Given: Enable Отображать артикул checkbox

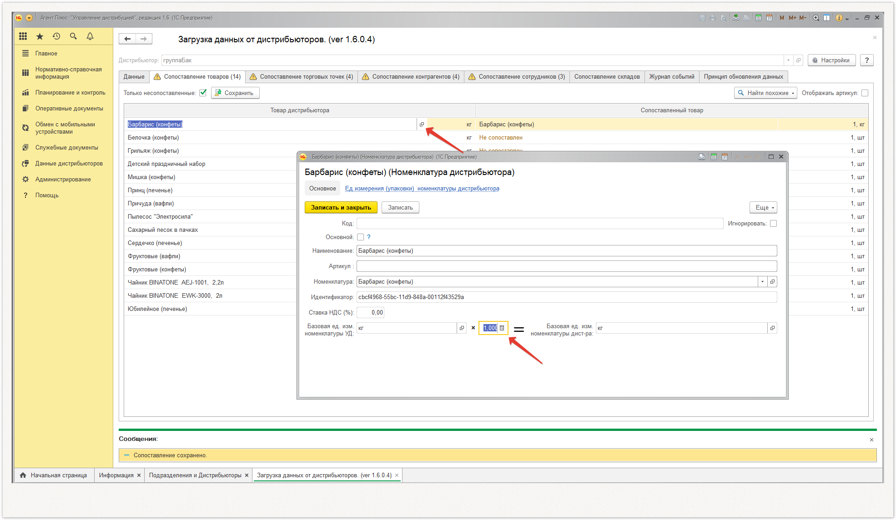Looking at the screenshot, I should [x=865, y=93].
